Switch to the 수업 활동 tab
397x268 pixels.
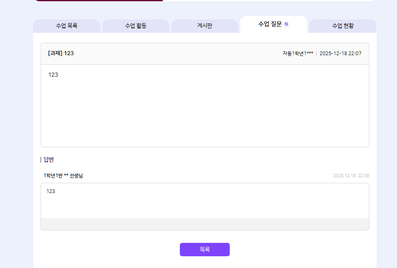(x=136, y=26)
